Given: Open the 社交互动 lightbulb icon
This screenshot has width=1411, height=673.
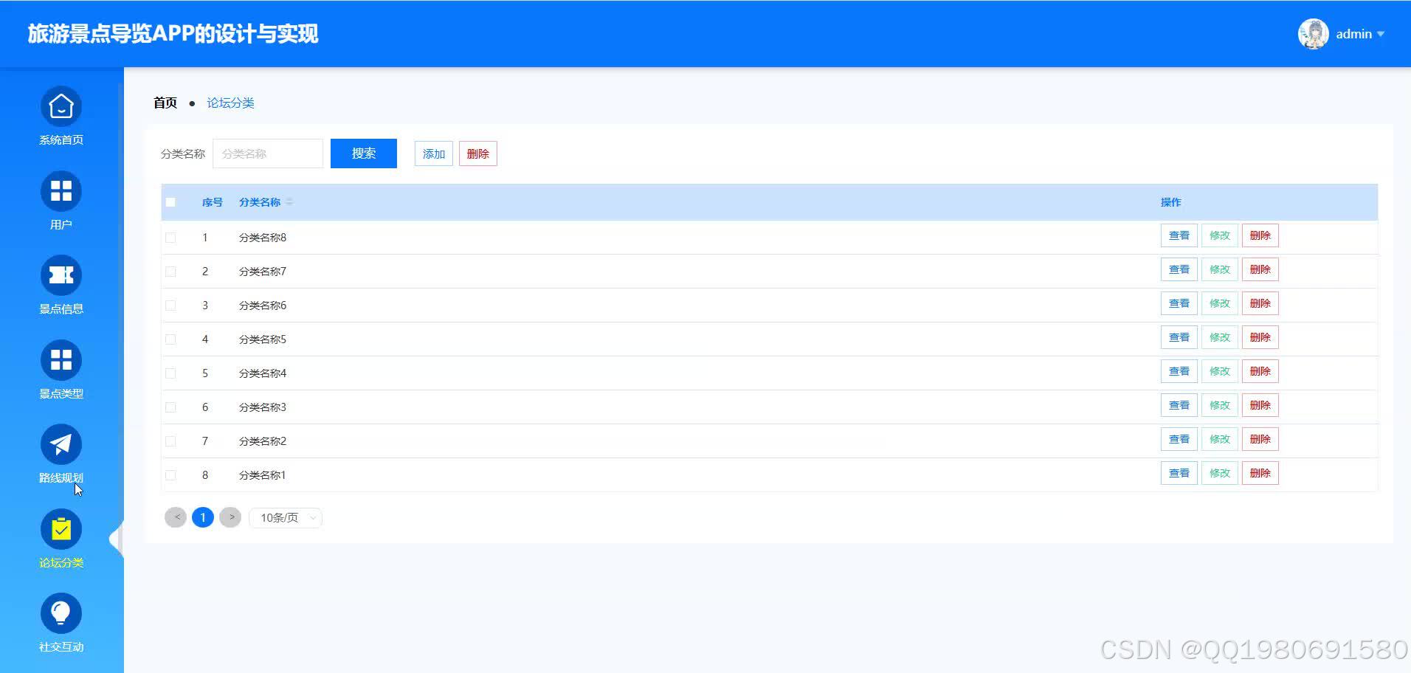Looking at the screenshot, I should click(x=61, y=613).
